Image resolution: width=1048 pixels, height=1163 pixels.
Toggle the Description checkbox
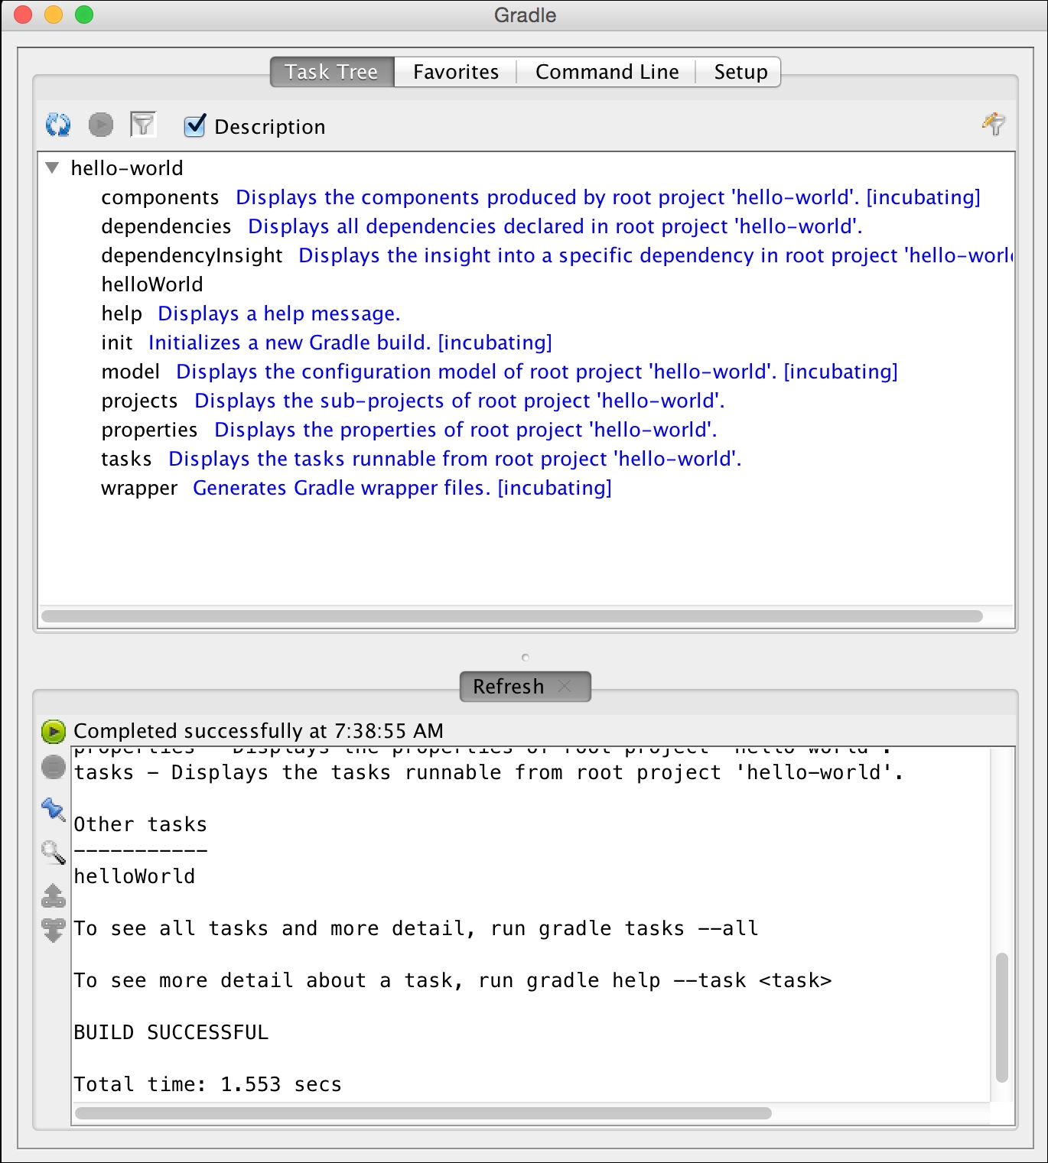coord(195,125)
